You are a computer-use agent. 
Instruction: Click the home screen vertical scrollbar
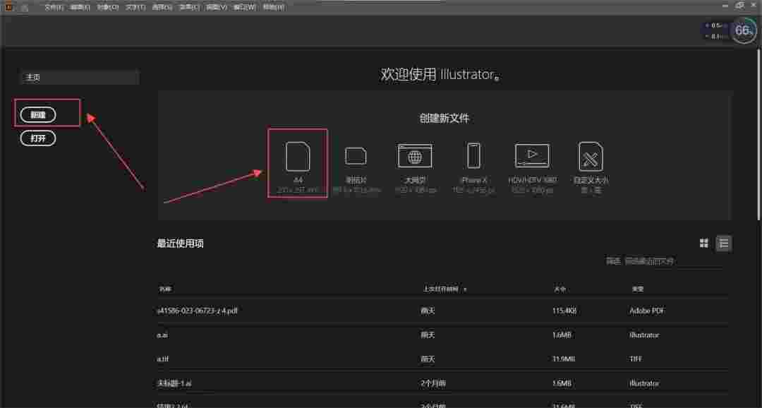(759, 136)
